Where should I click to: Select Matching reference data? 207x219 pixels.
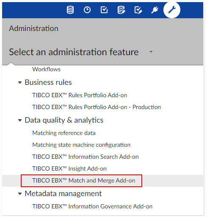[64, 133]
